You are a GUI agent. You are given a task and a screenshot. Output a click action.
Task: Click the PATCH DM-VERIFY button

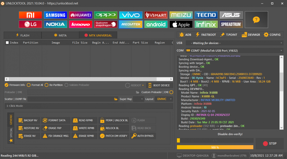[x=114, y=136]
